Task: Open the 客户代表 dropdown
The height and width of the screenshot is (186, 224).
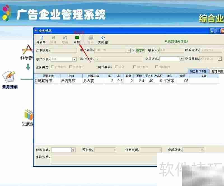Action: (74, 59)
